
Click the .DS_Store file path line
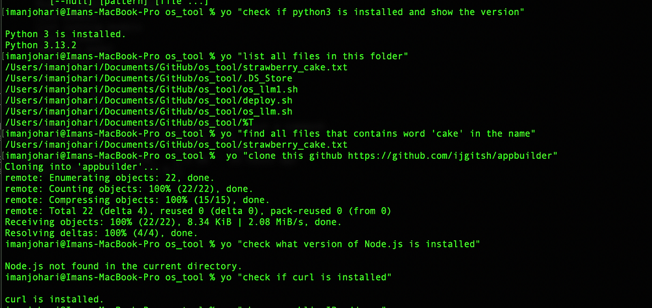149,78
